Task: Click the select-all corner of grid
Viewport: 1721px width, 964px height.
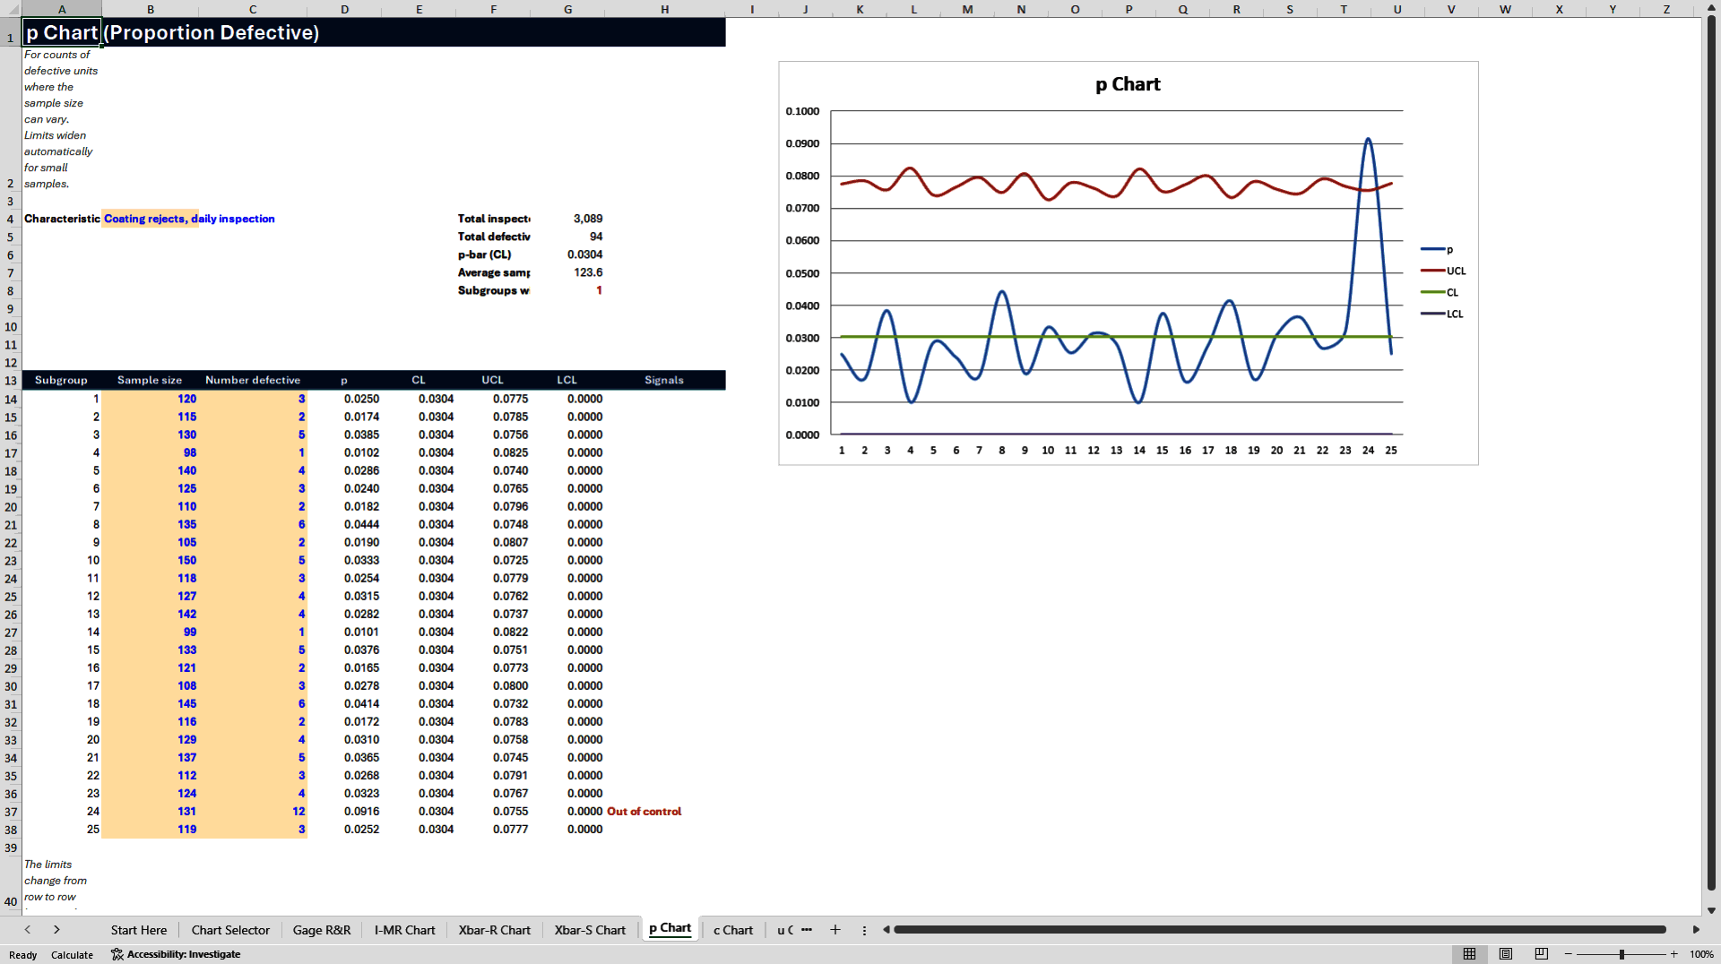Action: (x=11, y=9)
